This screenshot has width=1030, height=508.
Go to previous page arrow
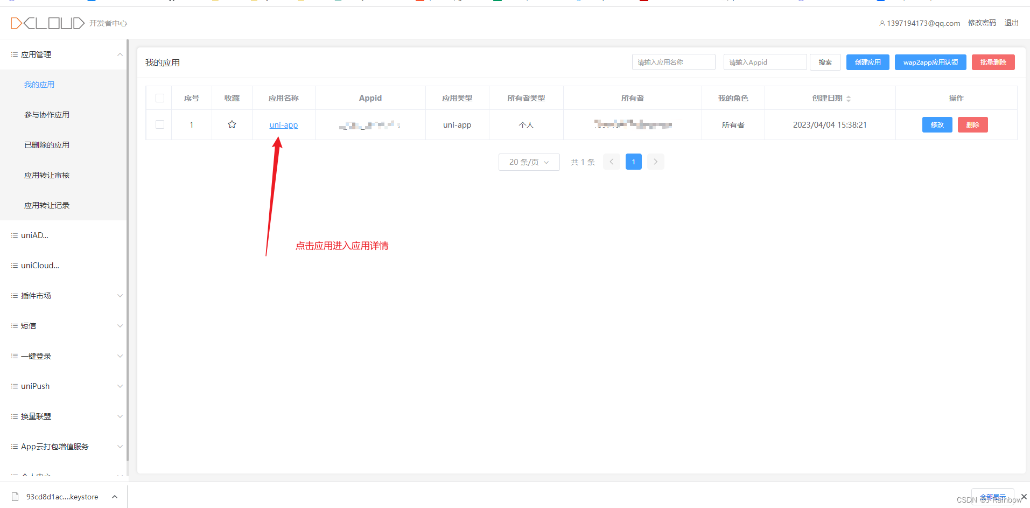click(612, 162)
